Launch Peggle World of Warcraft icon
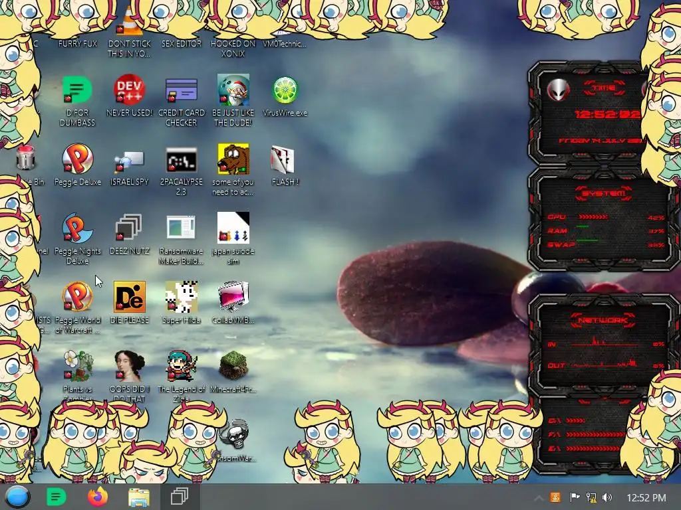Screen dimensions: 681x510 pos(77,297)
